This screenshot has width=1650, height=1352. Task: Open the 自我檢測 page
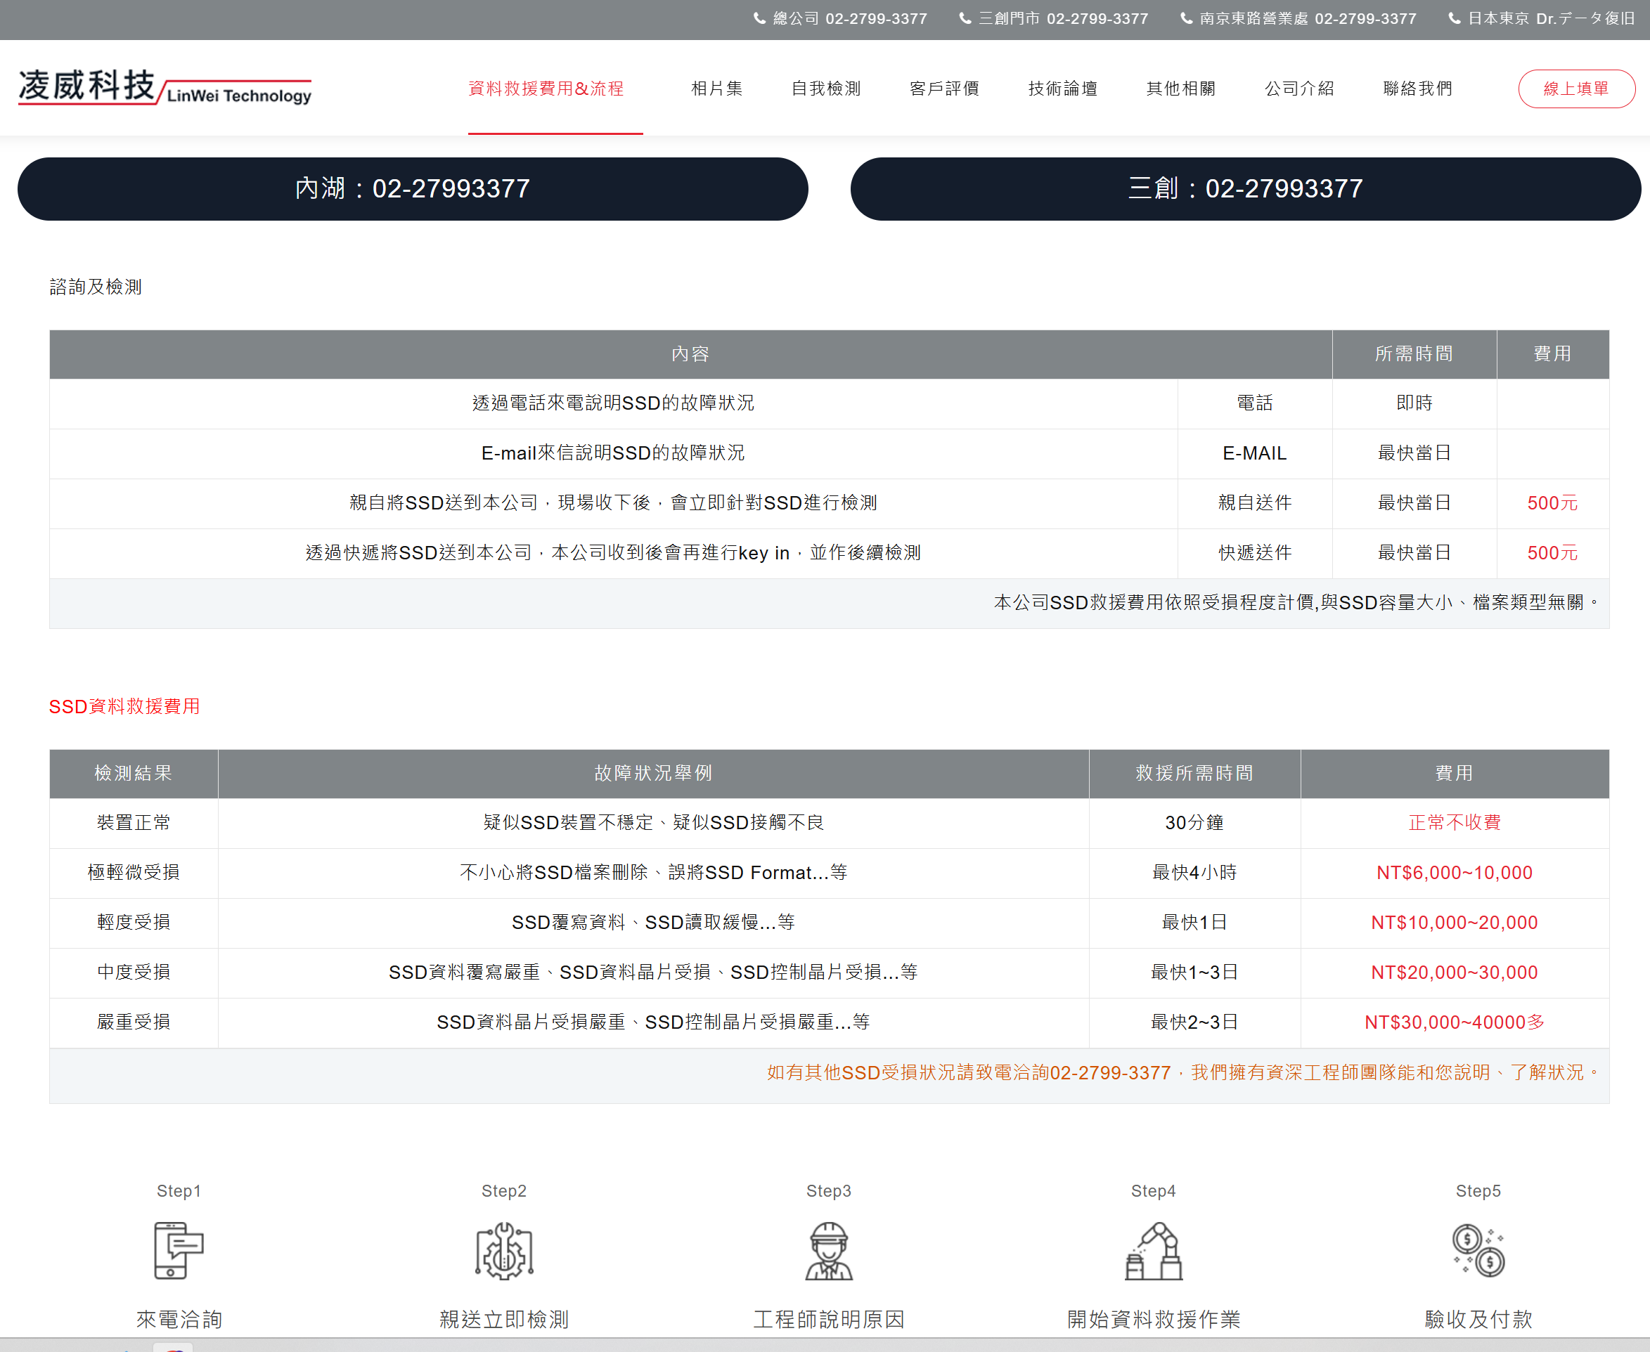826,89
